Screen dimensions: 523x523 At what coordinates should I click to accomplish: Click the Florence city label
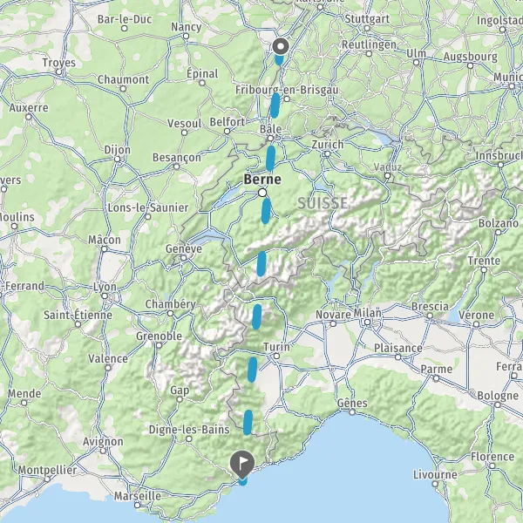[x=492, y=457]
